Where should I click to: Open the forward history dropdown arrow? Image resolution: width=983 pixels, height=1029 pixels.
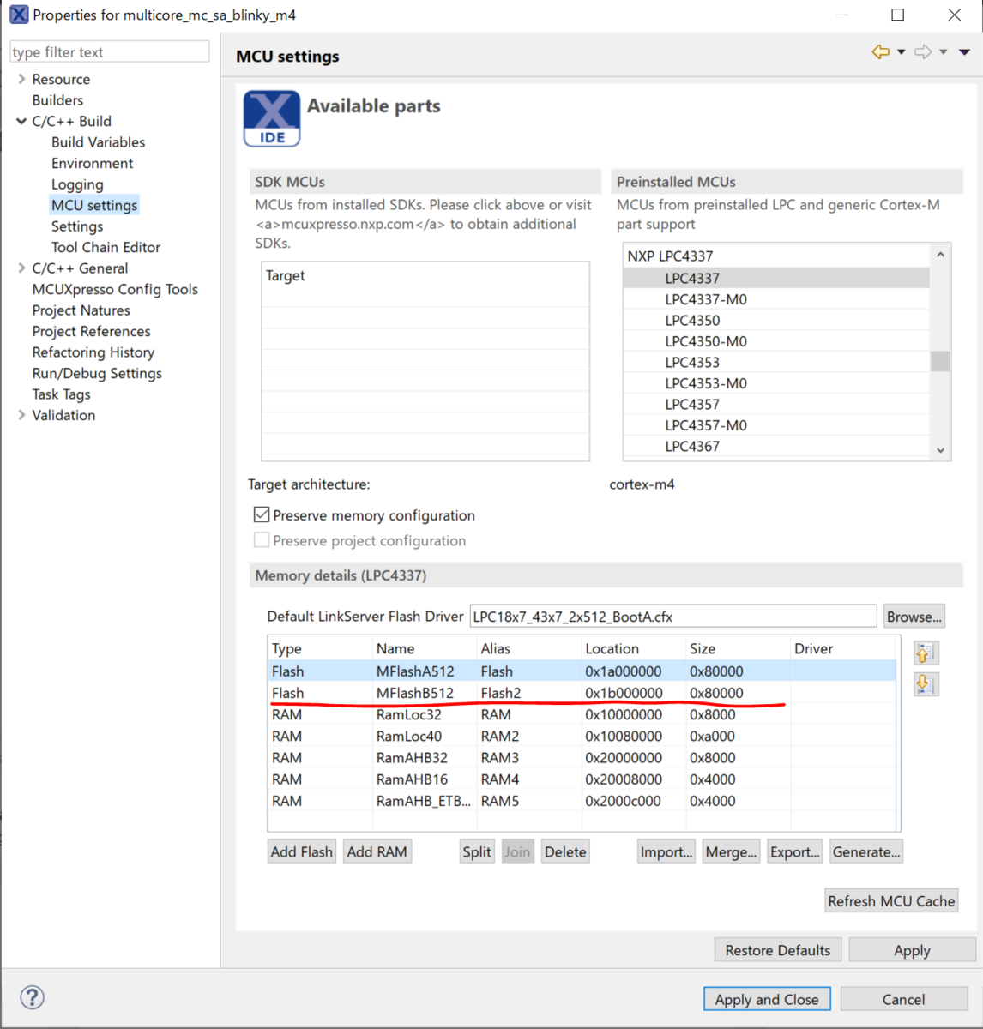[943, 52]
